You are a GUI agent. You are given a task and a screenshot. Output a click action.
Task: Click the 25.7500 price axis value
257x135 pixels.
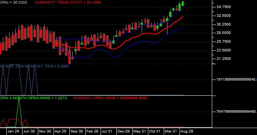tap(224, 42)
